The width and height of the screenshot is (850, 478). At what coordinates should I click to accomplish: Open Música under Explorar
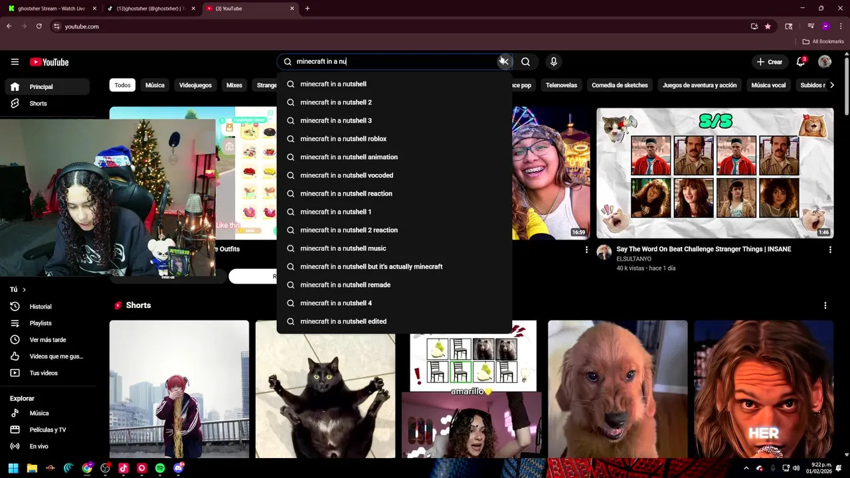[x=47, y=413]
